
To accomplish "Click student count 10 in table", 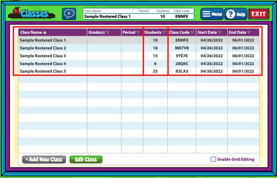I will click(x=155, y=40).
